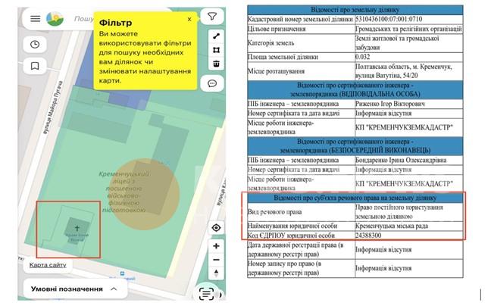The width and height of the screenshot is (491, 306).
Task: Open saved bookmarks button
Action: [x=36, y=66]
